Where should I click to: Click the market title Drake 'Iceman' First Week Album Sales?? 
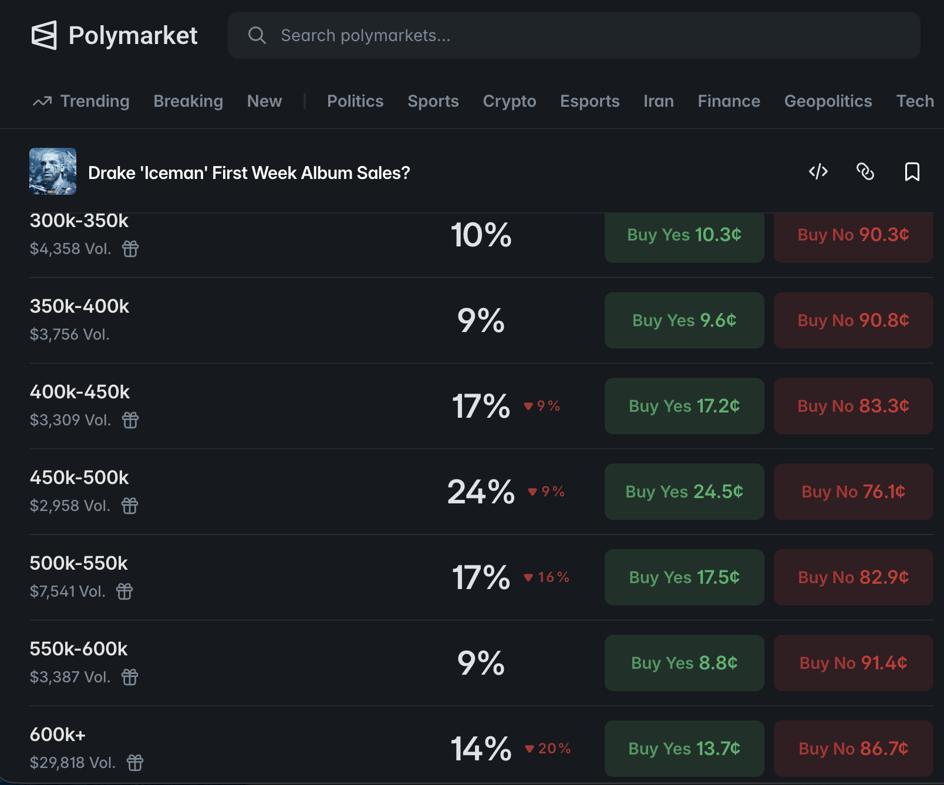coord(249,172)
